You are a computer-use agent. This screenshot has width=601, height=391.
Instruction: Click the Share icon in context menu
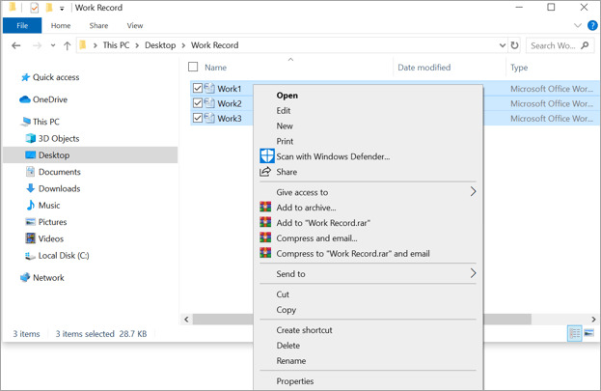tap(266, 172)
